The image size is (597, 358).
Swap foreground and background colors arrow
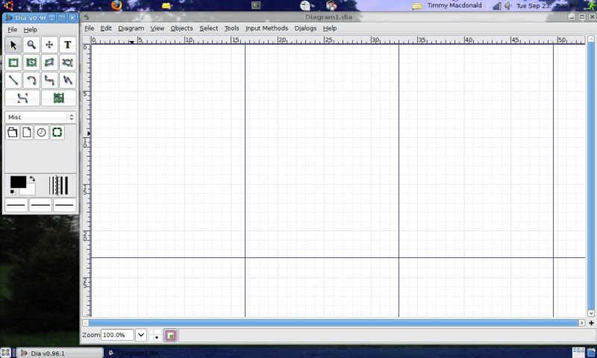tap(32, 180)
